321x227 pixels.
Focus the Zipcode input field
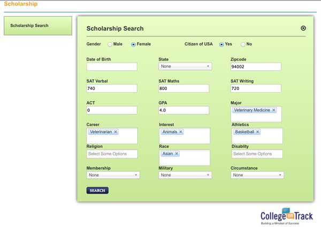[256, 67]
